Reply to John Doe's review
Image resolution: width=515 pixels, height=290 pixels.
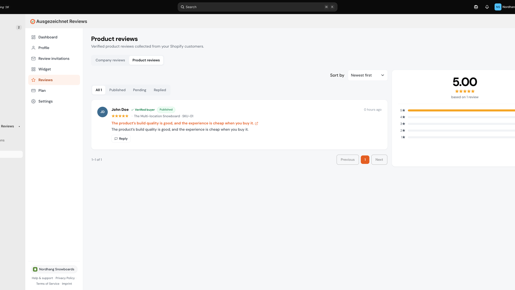pyautogui.click(x=121, y=139)
